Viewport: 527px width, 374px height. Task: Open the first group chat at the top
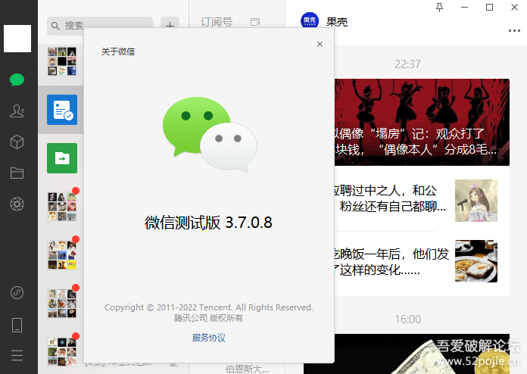62,61
